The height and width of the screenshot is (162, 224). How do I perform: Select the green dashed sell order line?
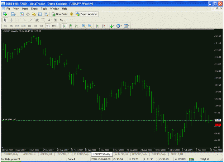[108, 120]
